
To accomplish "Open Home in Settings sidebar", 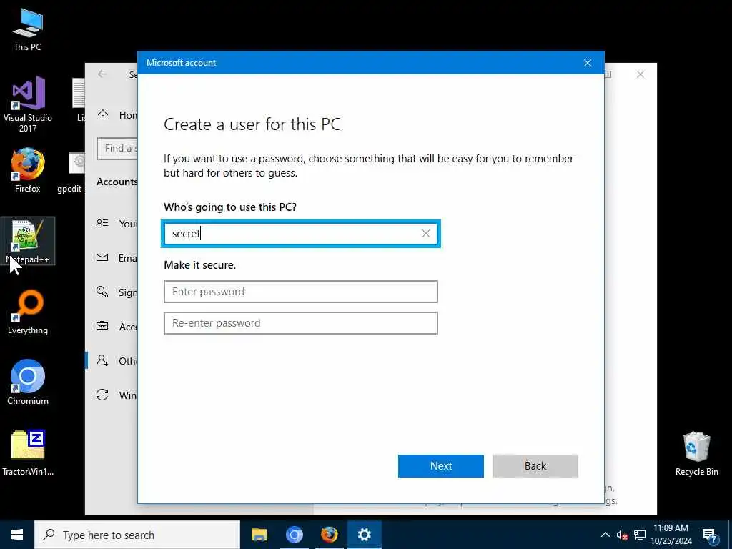I will (x=117, y=115).
